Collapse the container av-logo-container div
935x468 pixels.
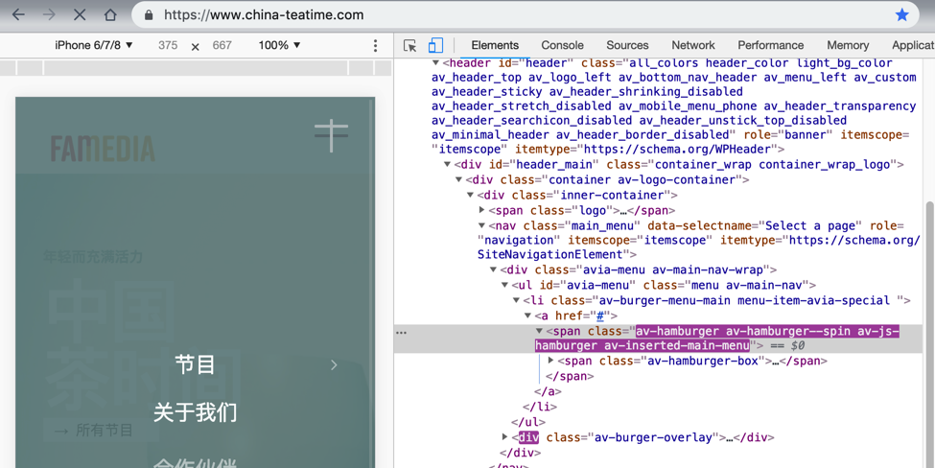[458, 180]
